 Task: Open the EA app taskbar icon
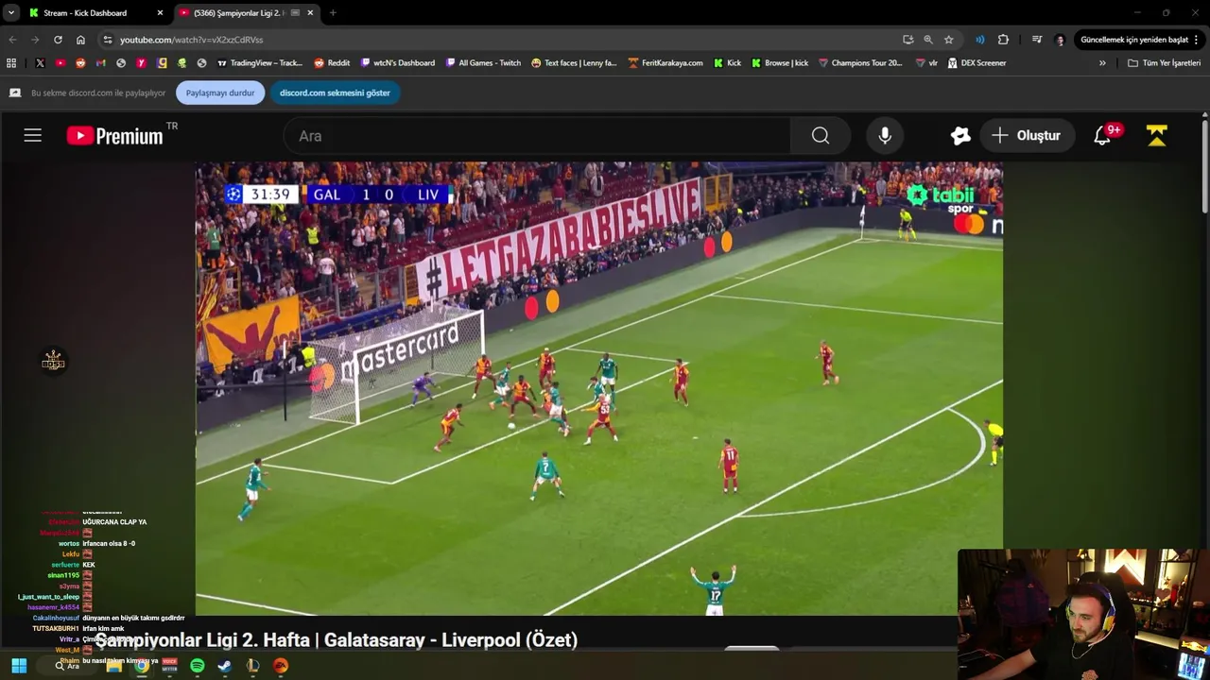pos(280,666)
